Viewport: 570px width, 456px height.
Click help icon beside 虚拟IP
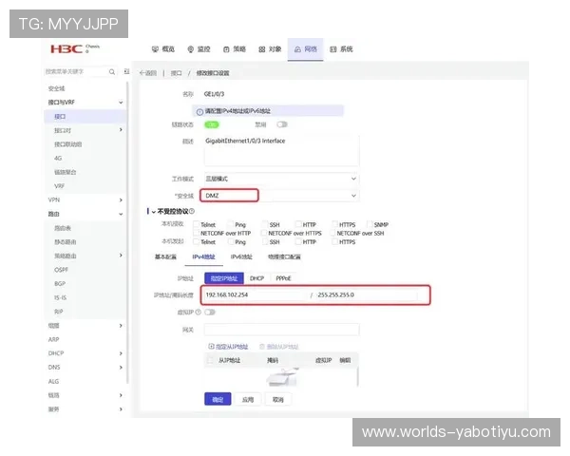199,312
